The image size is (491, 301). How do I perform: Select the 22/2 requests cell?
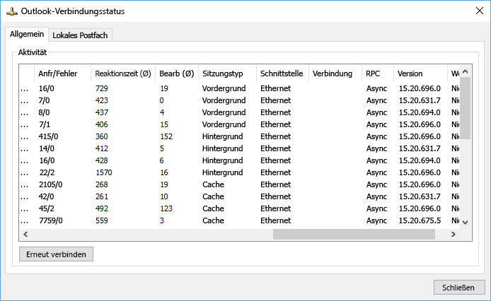tap(47, 172)
